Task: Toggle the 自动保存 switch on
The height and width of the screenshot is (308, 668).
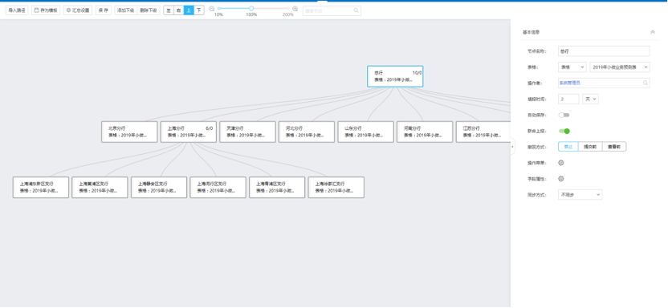Action: coord(564,115)
